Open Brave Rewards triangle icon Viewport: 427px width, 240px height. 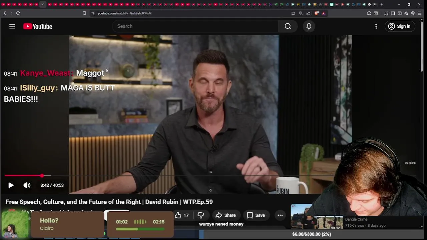324,13
